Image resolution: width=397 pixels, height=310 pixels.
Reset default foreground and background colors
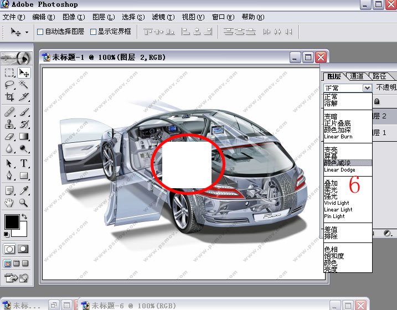(6, 235)
